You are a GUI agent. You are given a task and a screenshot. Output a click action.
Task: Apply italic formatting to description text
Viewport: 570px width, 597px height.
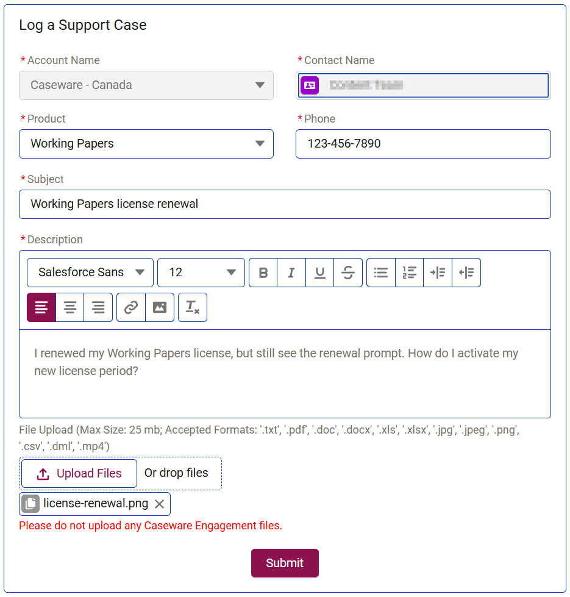coord(291,273)
